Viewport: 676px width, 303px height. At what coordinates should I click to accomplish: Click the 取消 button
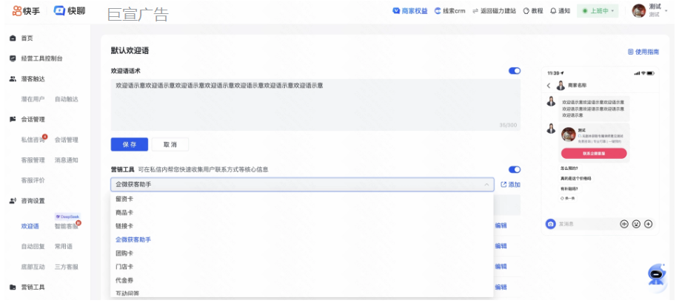click(x=170, y=145)
